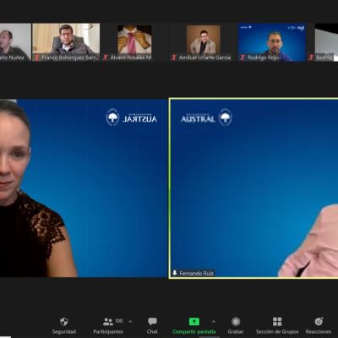Open the Participantes panel icon

tap(108, 321)
